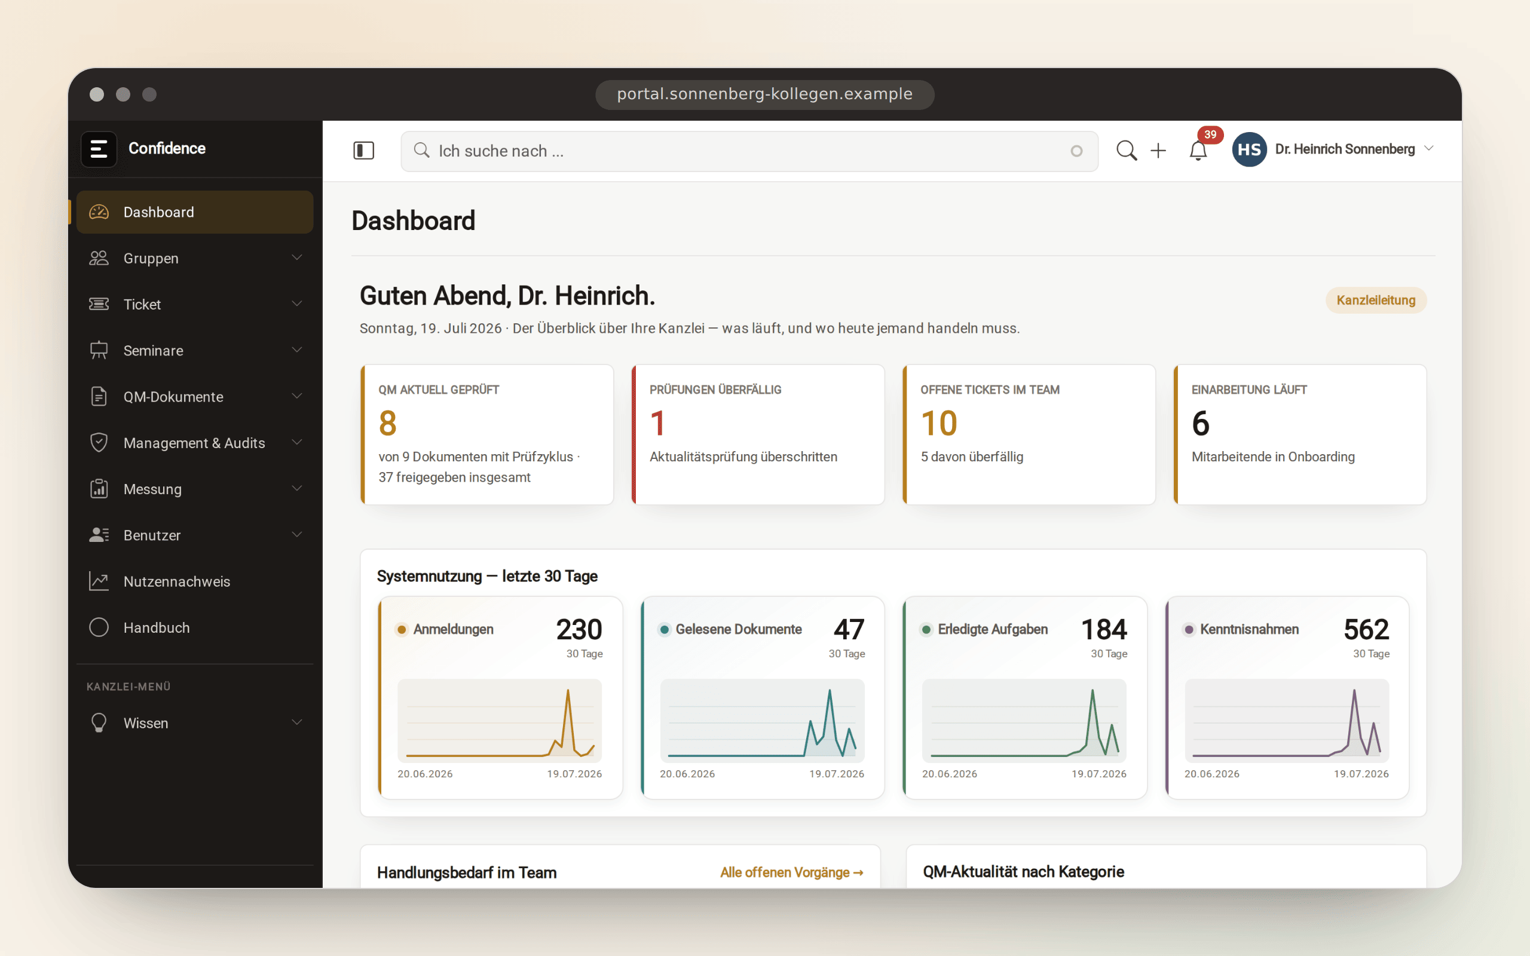Open search via the large magnifier icon

(x=1126, y=151)
